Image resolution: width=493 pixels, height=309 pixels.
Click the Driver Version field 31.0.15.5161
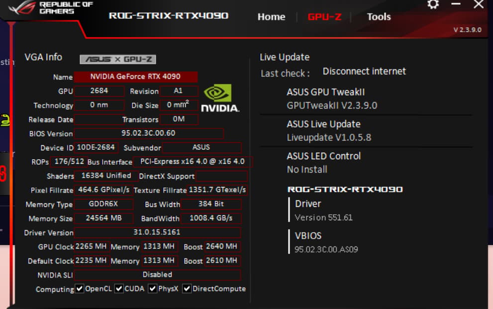click(158, 232)
